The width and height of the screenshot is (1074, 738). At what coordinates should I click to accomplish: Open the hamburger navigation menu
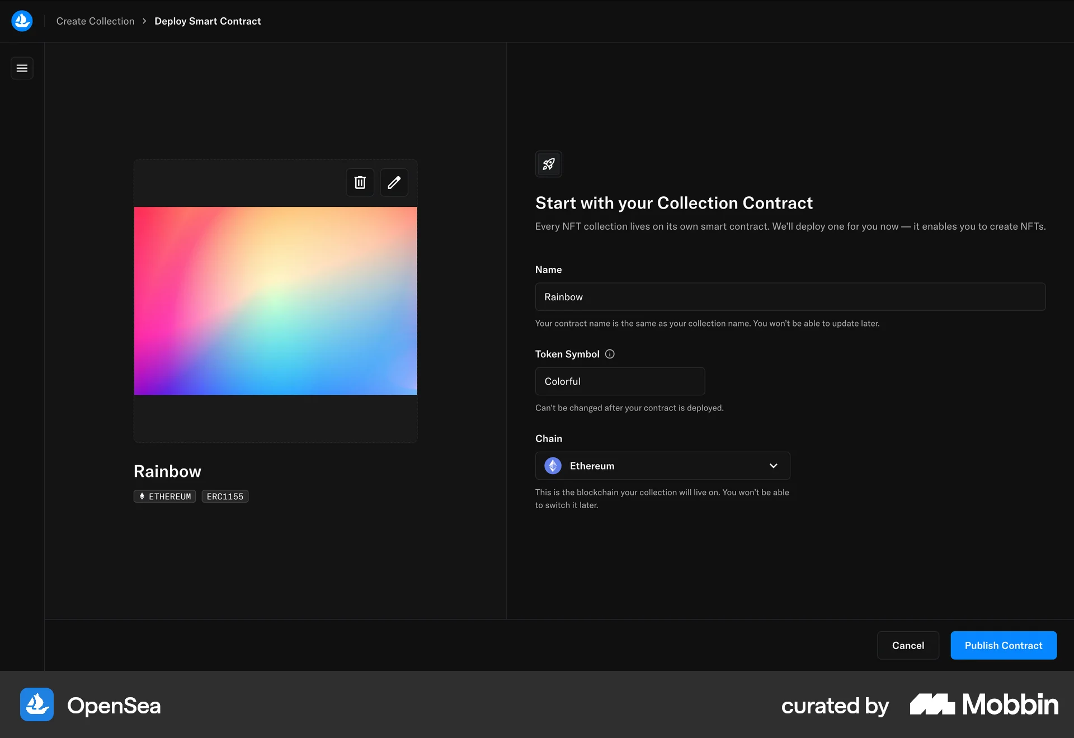click(22, 68)
